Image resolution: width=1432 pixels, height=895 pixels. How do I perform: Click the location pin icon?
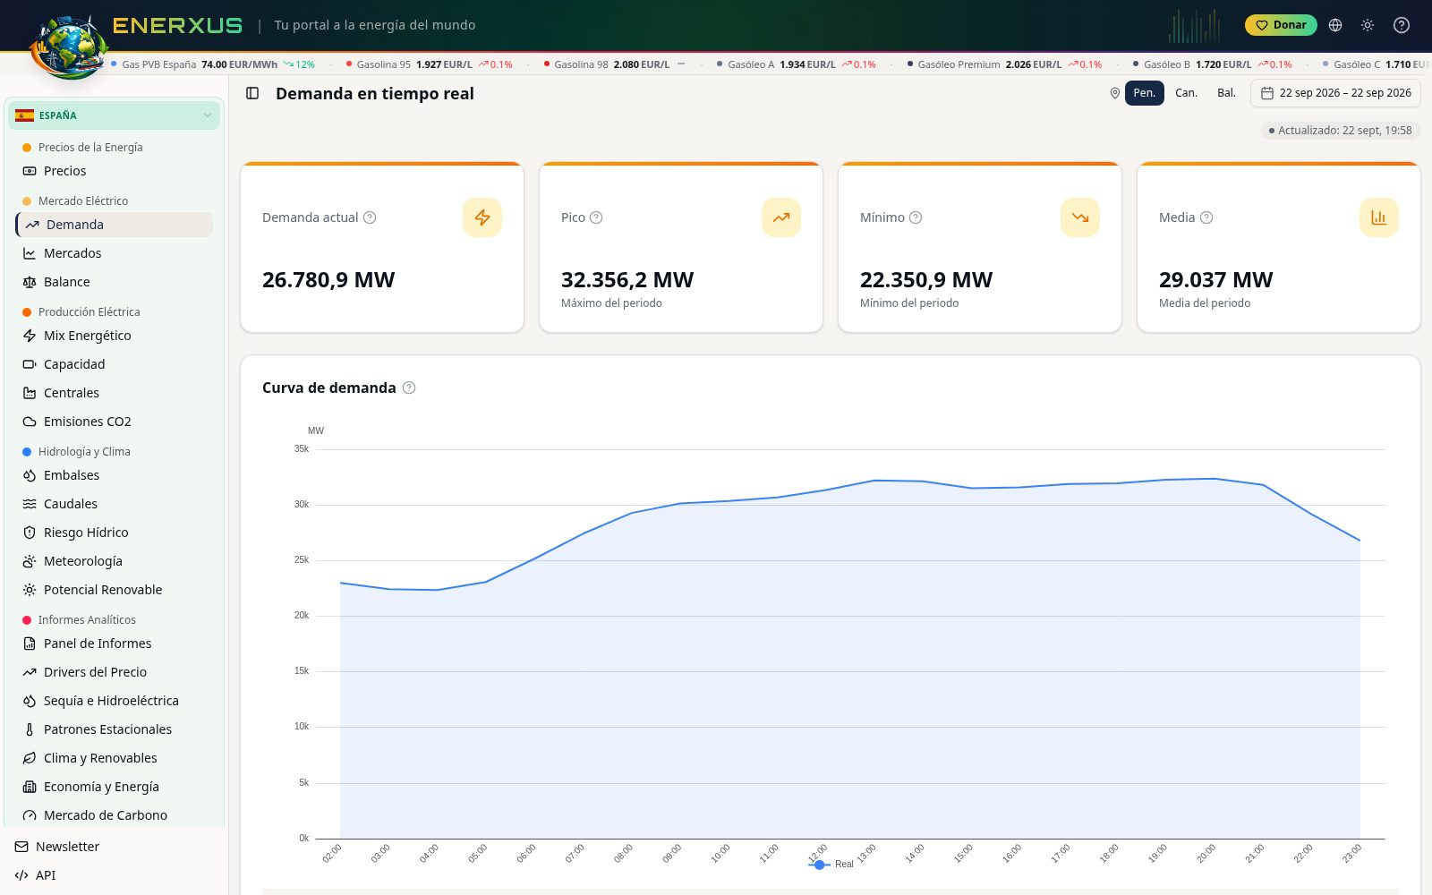1114,93
